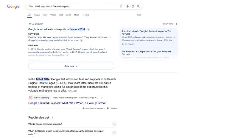
Task: Open the Tools search options
Action: [x=139, y=15]
